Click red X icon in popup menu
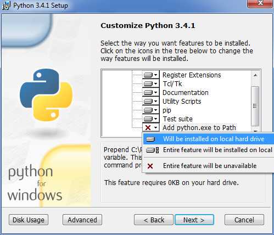Screen dimensions: 274x235 pos(150,166)
